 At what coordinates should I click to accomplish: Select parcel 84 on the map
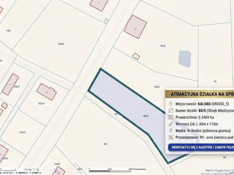point(106,144)
